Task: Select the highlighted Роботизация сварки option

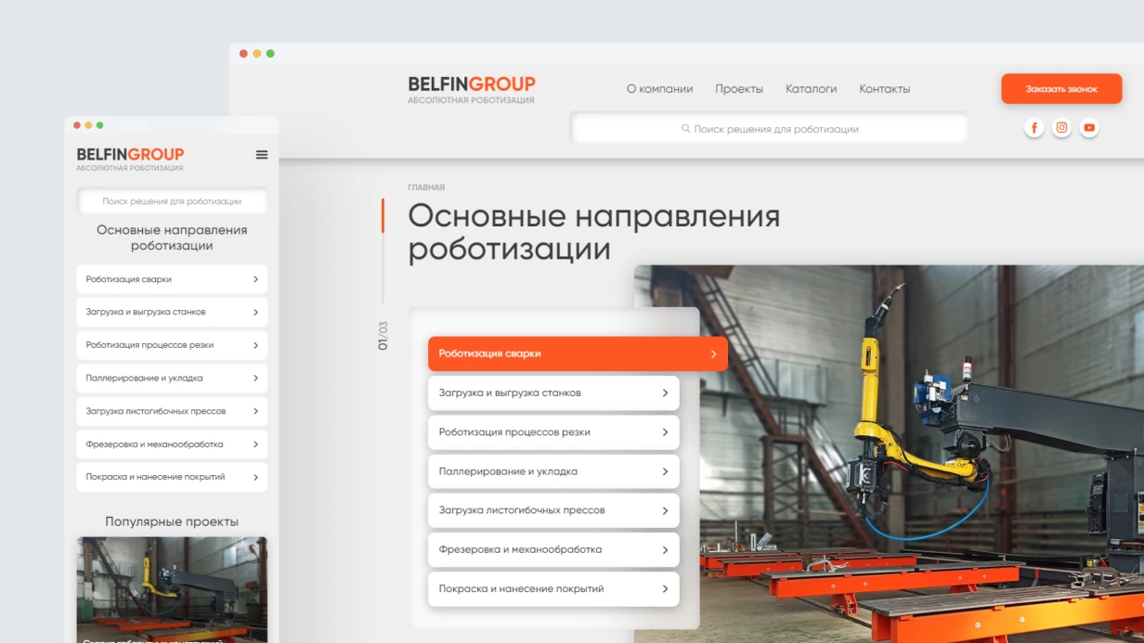Action: pyautogui.click(x=576, y=354)
